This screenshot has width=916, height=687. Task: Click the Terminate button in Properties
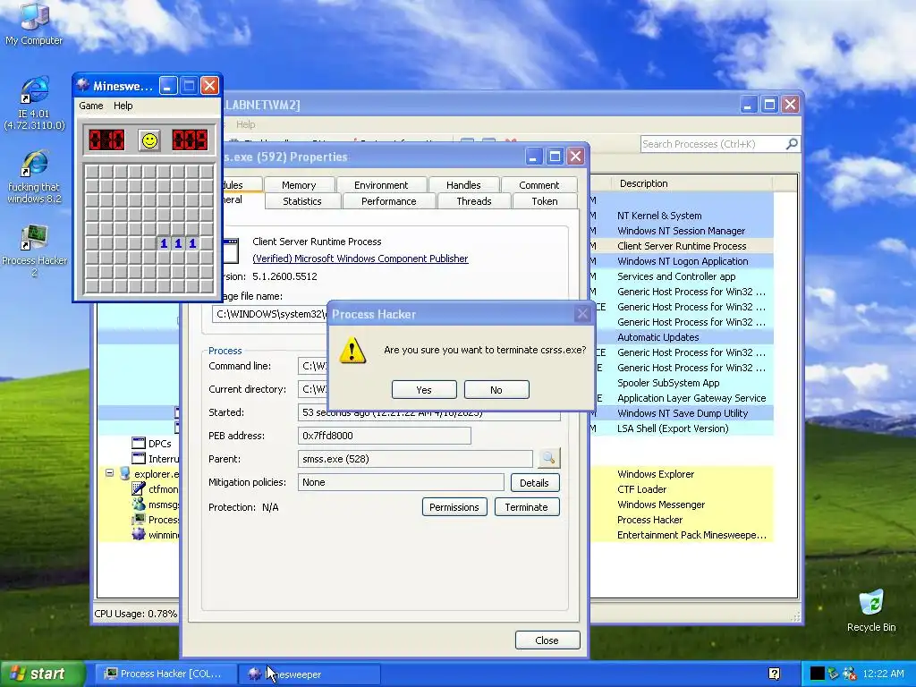(x=526, y=507)
